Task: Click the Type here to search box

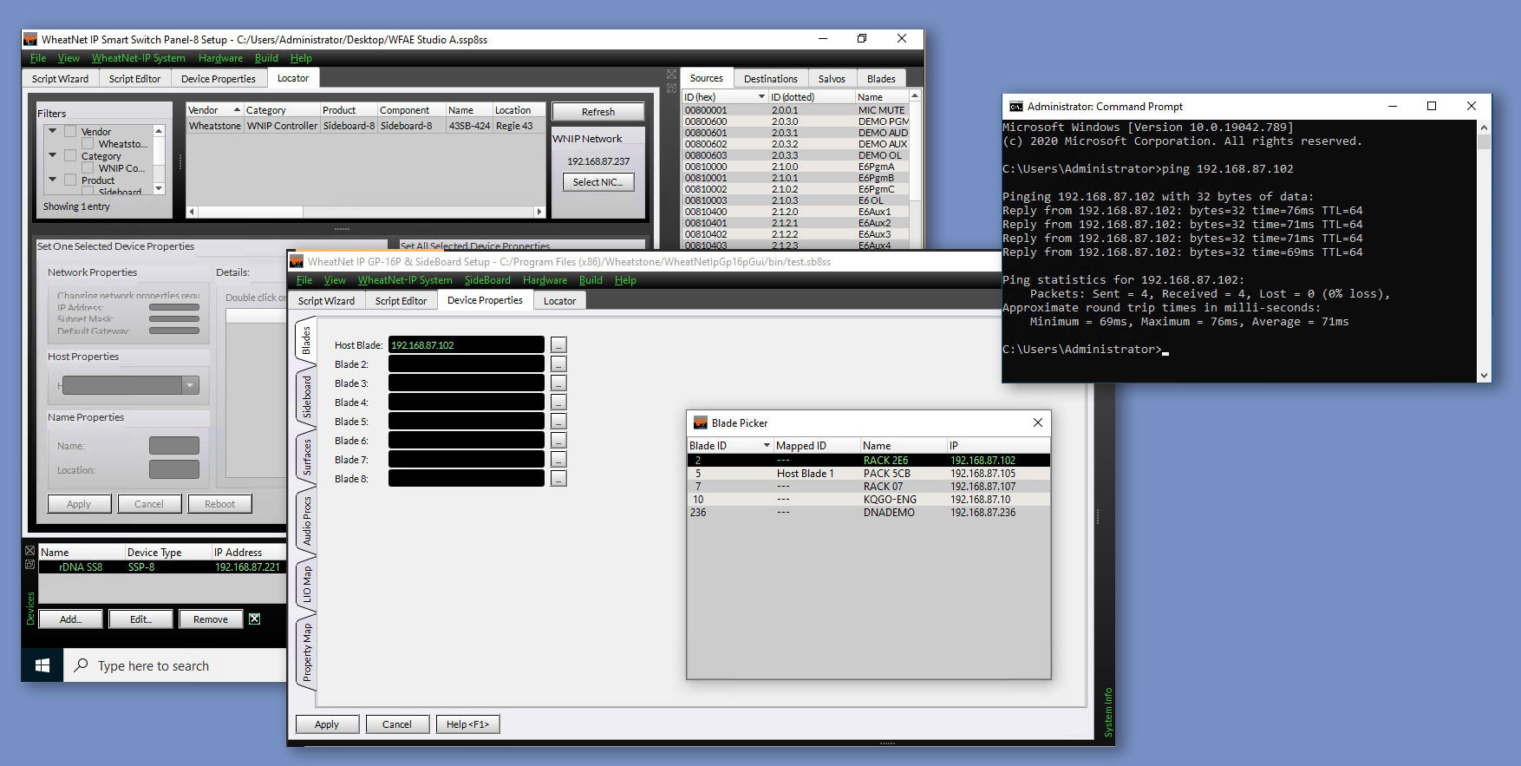Action: [175, 665]
